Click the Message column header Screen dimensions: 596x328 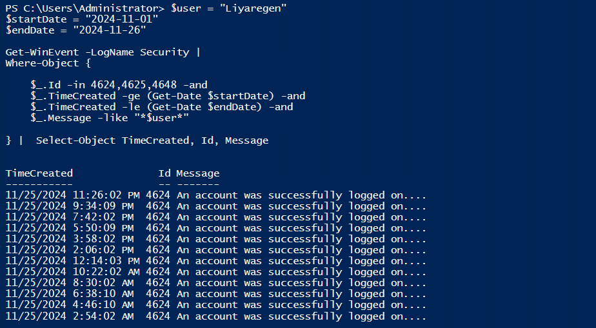198,173
